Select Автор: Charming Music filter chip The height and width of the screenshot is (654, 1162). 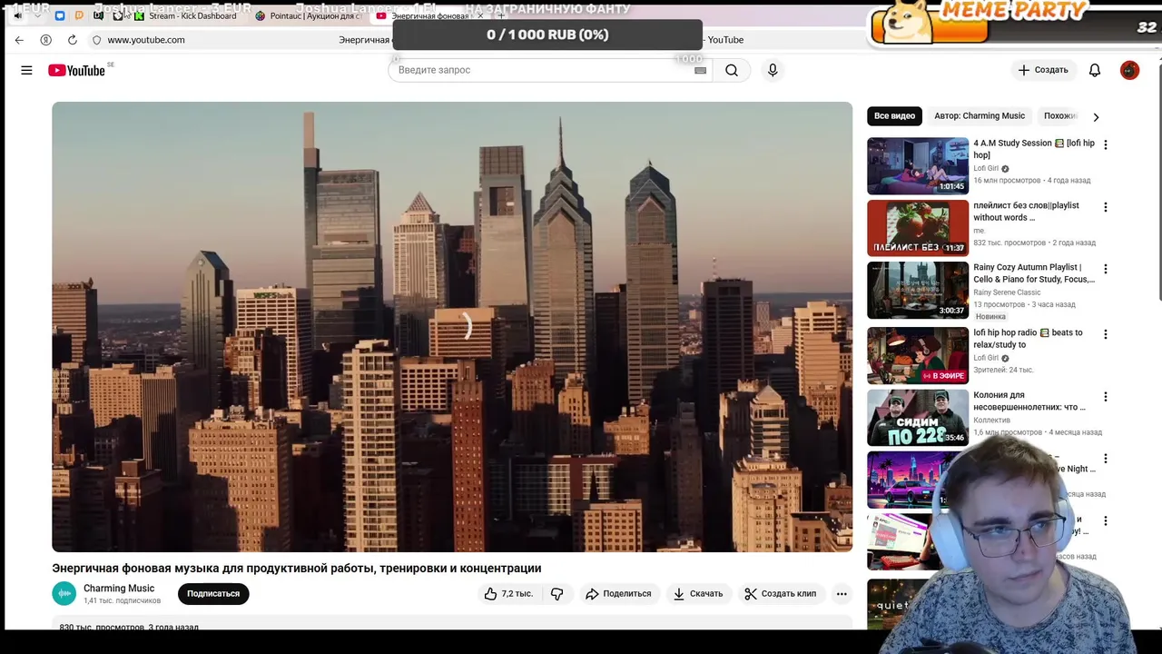coord(980,116)
